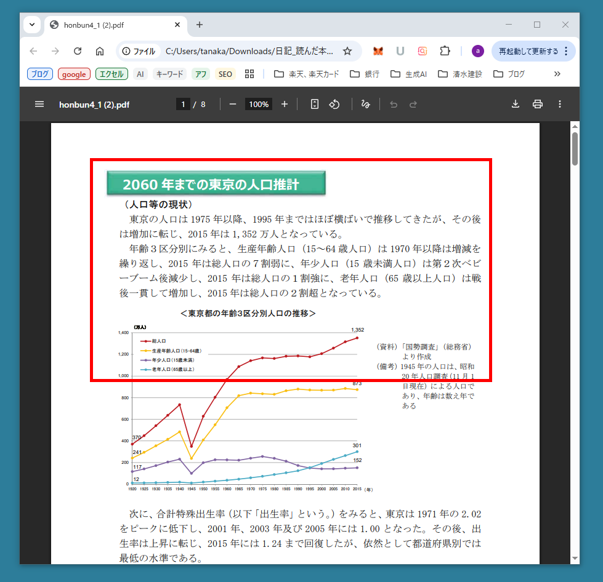Open PDF viewer more actions menu
Viewport: 603px width, 582px height.
pos(559,104)
